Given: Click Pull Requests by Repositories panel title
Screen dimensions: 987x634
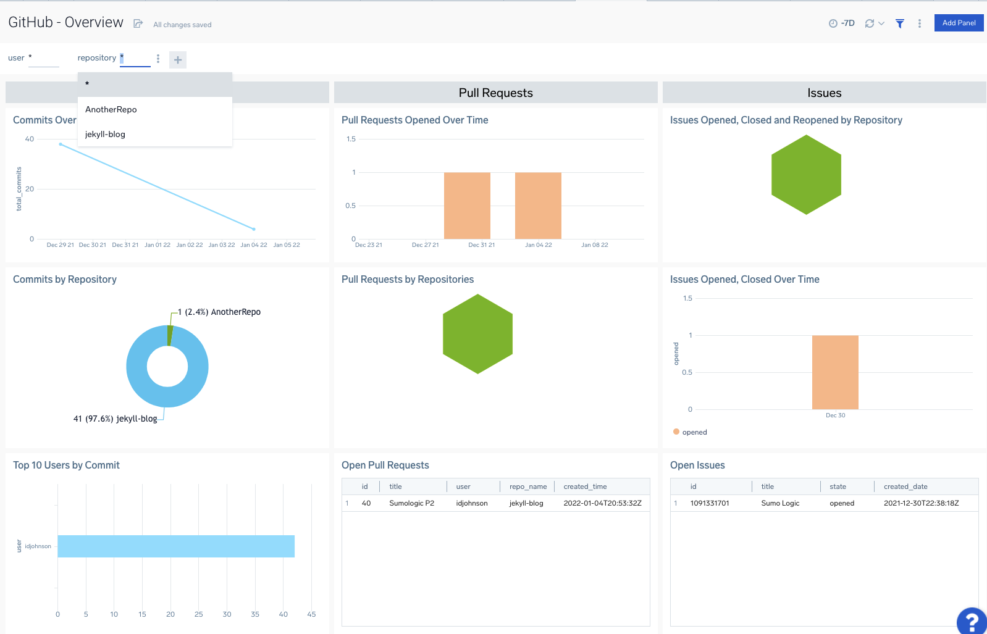Looking at the screenshot, I should point(408,279).
